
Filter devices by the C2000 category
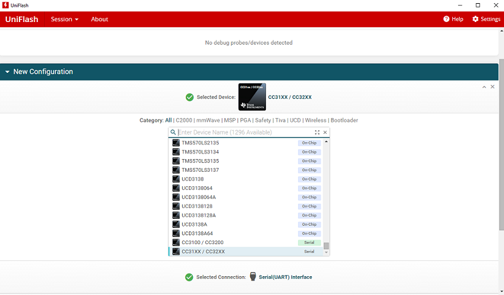(x=183, y=120)
